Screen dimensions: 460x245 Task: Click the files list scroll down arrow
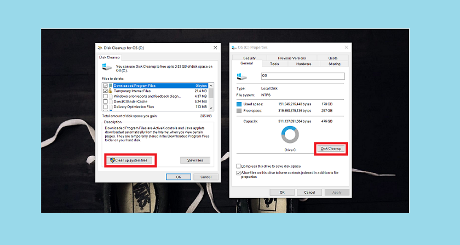coord(211,108)
